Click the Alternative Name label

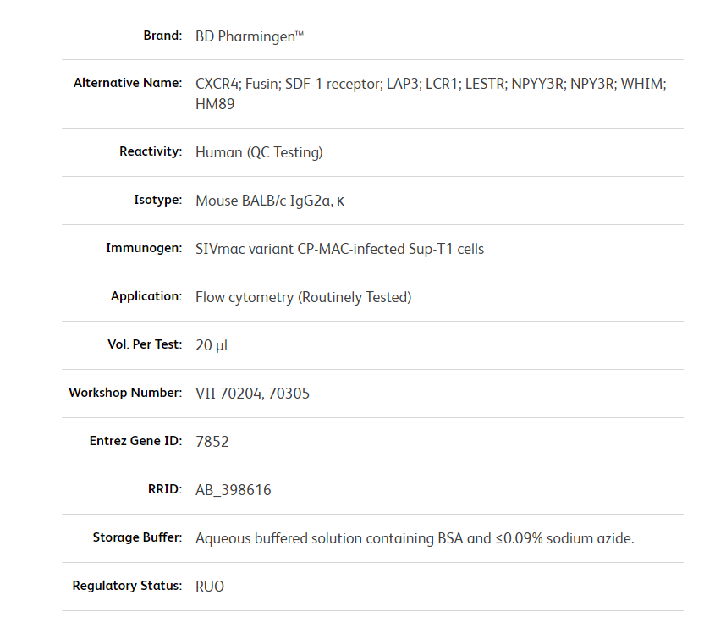[x=128, y=83]
